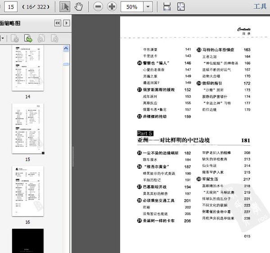
Task: Fit one full page to window
Action: (180, 7)
